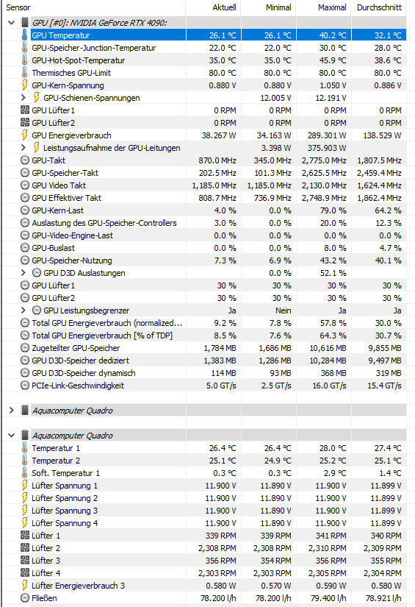Select the GPU Energieverbrauch row label
The width and height of the screenshot is (415, 607).
click(x=71, y=135)
